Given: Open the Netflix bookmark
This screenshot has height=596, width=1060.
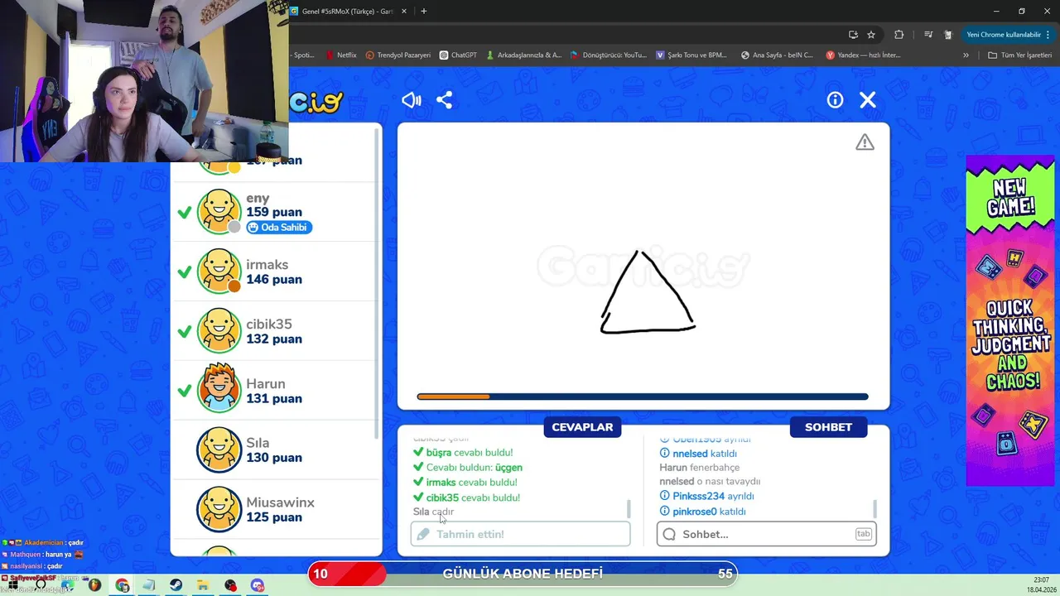Looking at the screenshot, I should tap(340, 55).
